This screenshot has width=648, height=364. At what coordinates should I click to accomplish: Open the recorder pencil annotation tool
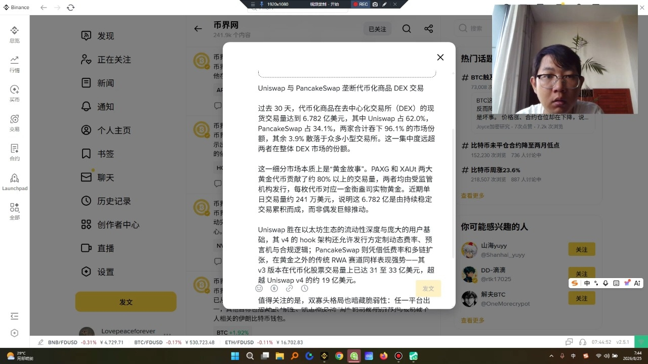385,4
